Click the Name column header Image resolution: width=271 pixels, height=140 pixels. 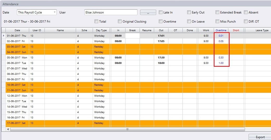click(x=60, y=30)
